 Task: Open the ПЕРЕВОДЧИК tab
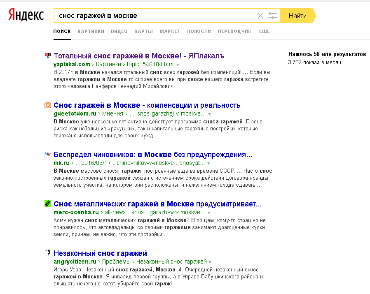click(234, 31)
